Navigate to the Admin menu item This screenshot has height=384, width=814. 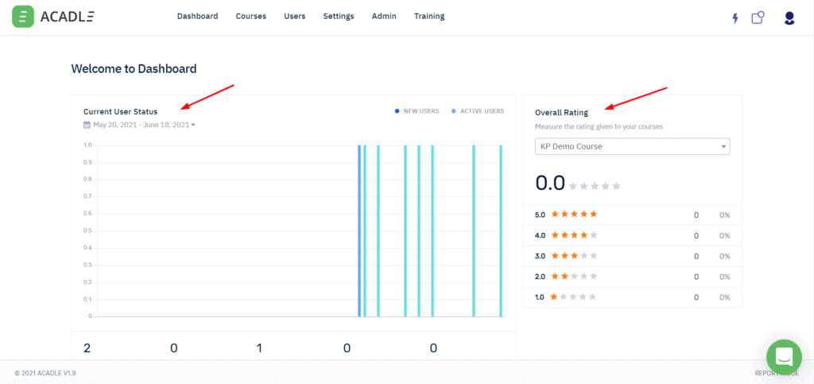384,17
